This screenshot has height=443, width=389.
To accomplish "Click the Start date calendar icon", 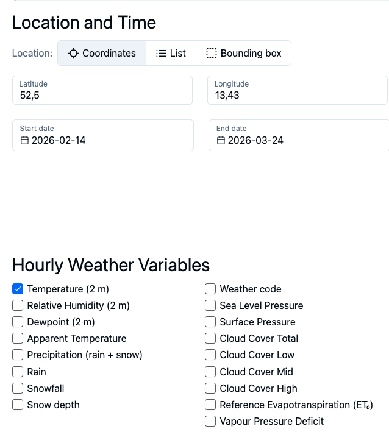I will (x=24, y=141).
